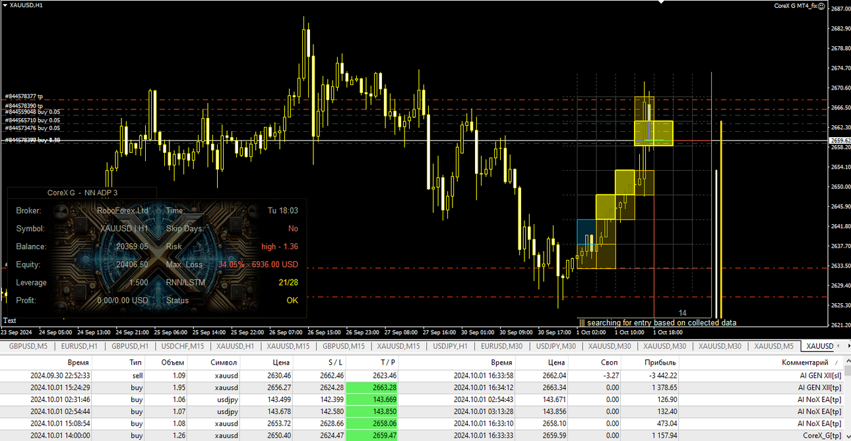Open the XAUUSD,H1 chart tab
Screen dimensions: 851x441
point(236,346)
